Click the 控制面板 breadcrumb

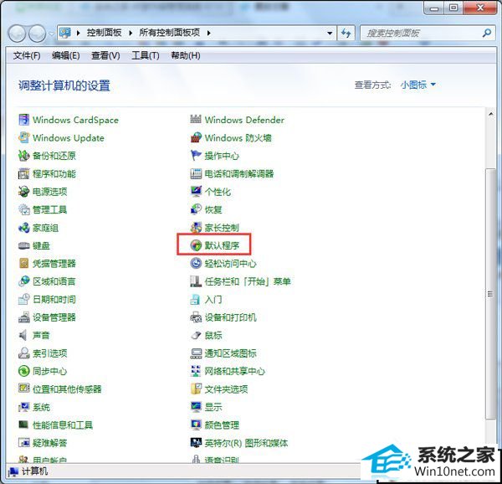click(104, 33)
